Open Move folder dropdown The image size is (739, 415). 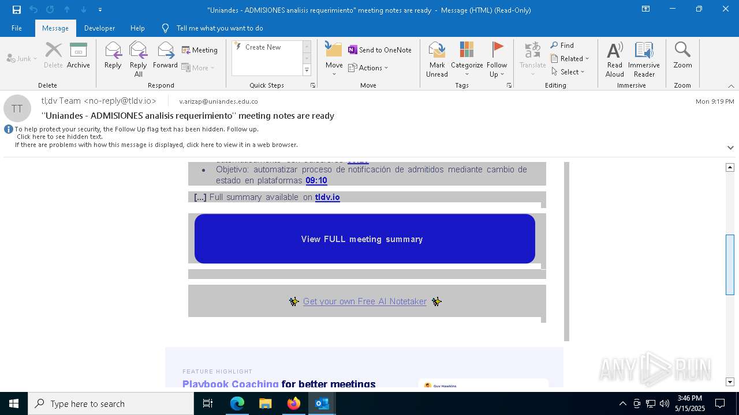click(x=334, y=59)
